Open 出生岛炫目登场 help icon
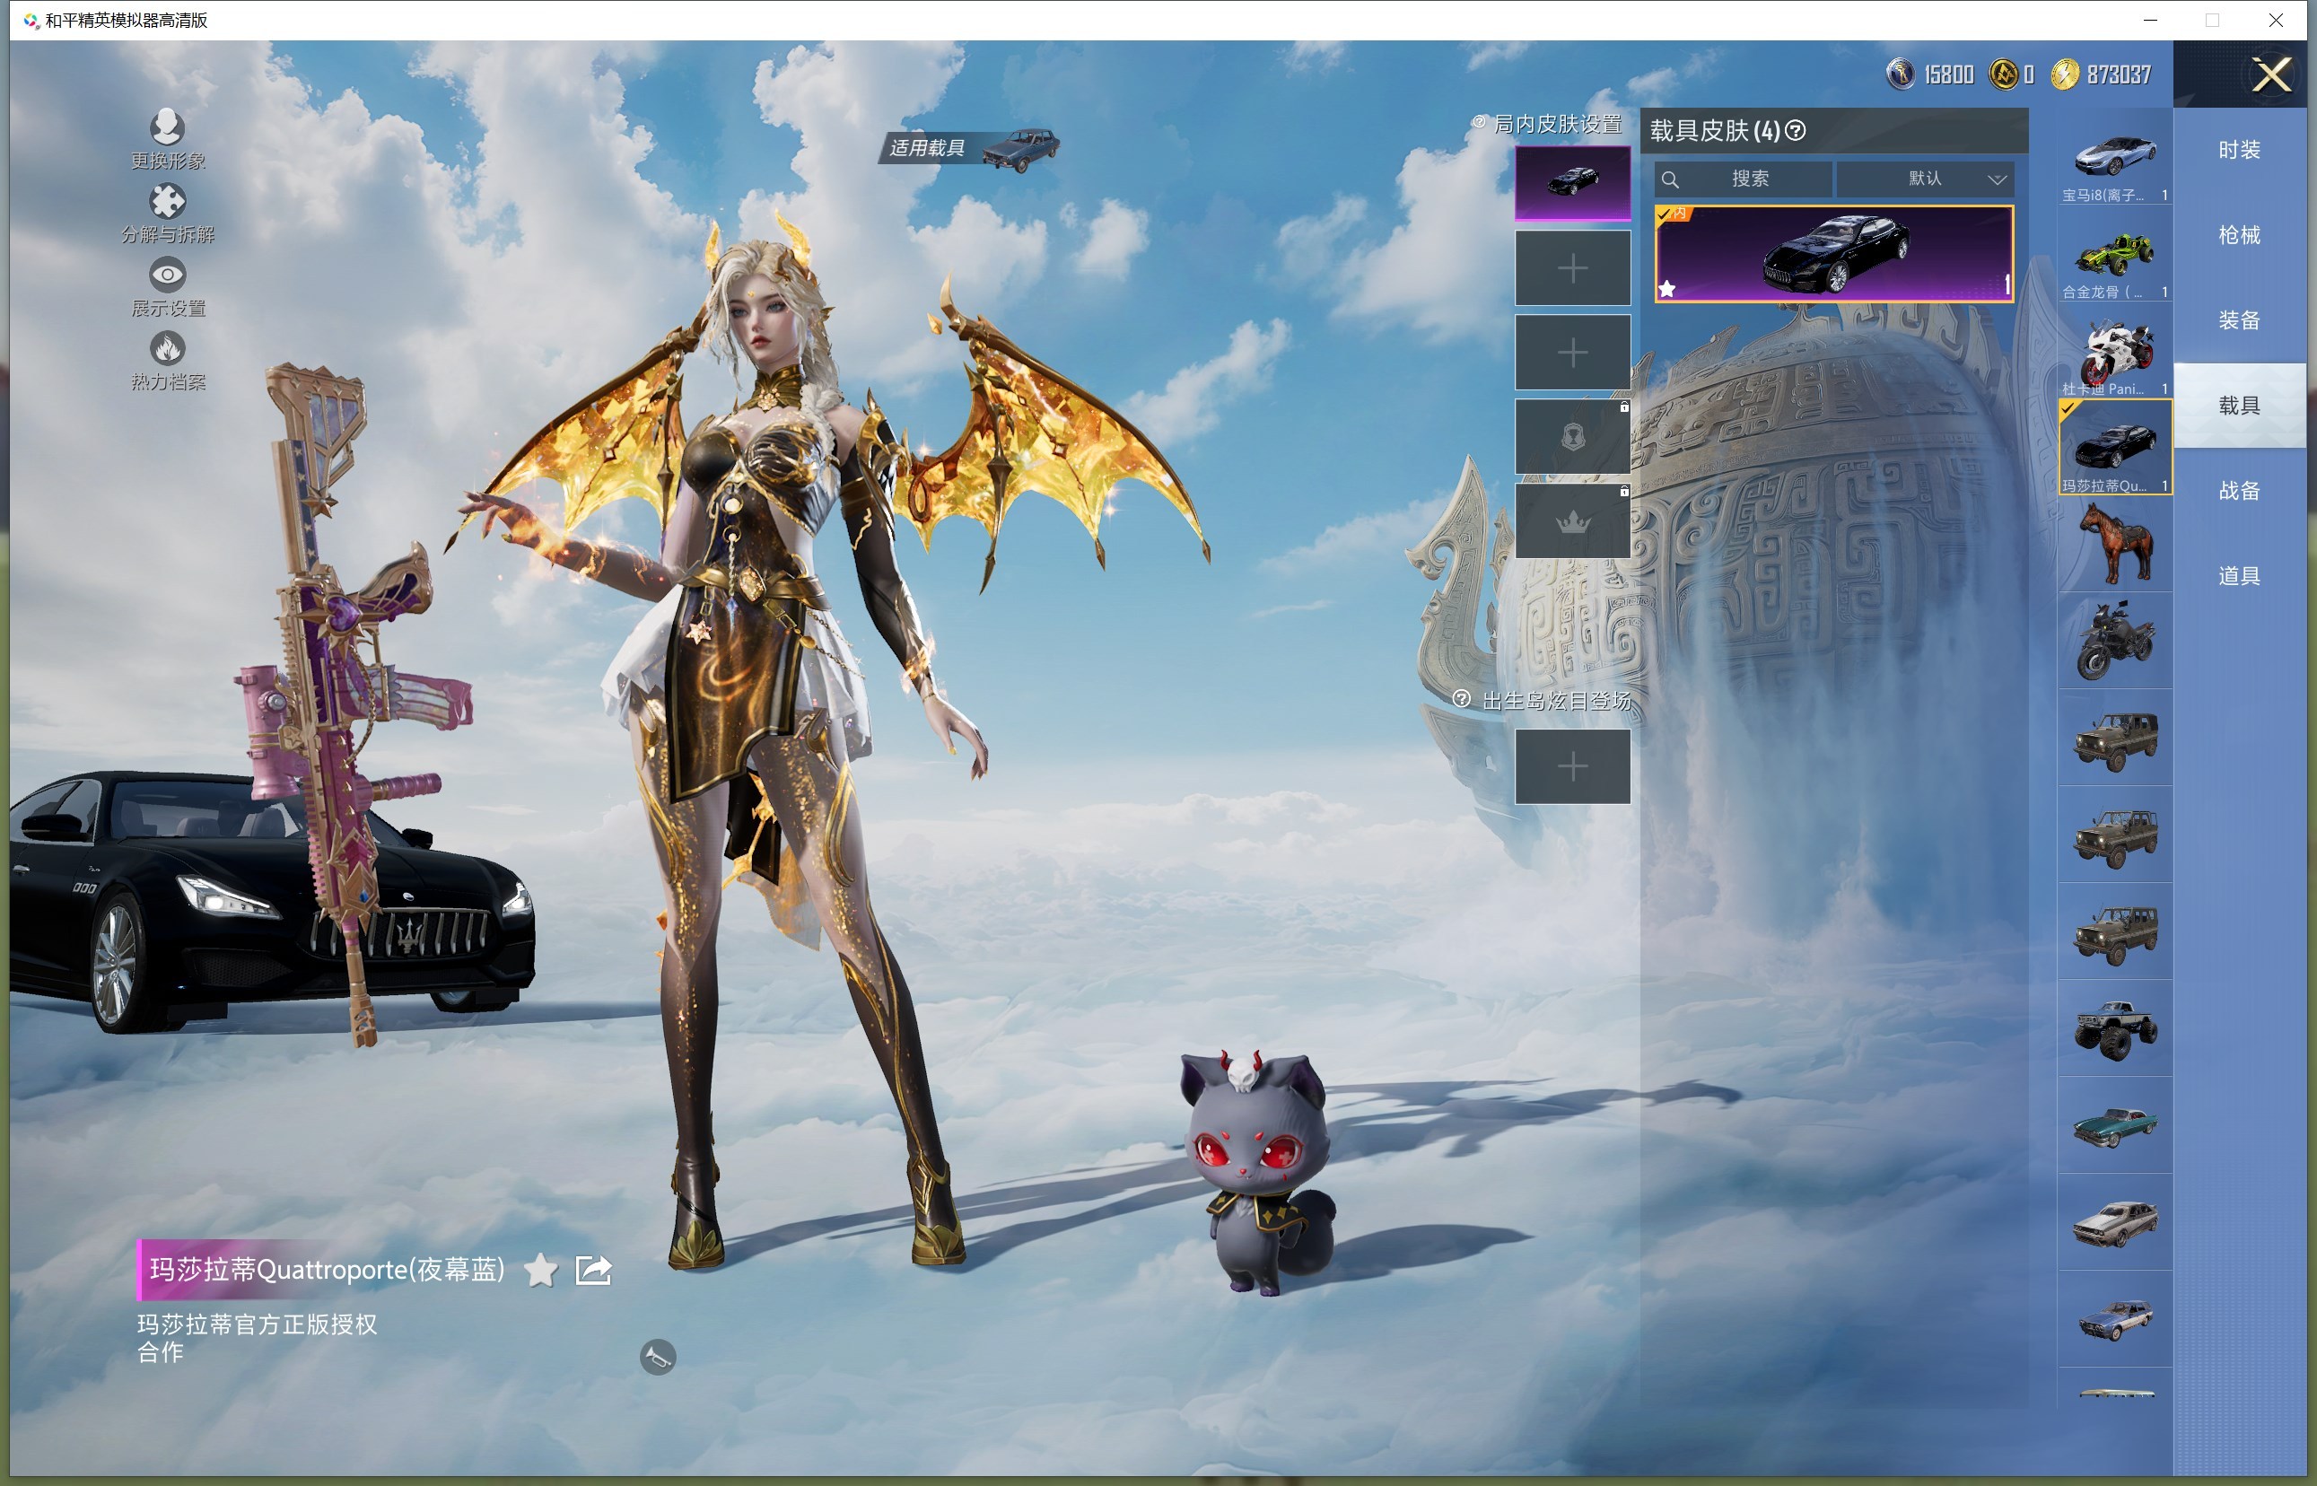 [x=1462, y=700]
